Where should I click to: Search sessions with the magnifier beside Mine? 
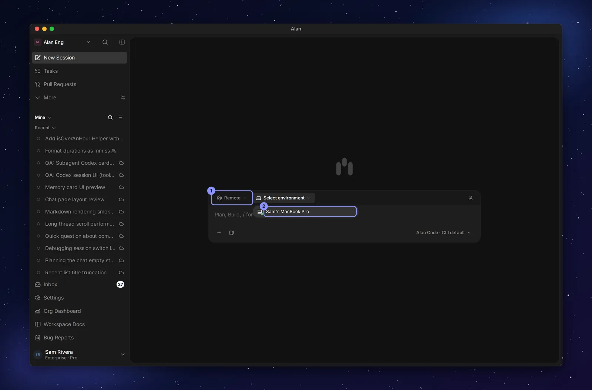(110, 117)
